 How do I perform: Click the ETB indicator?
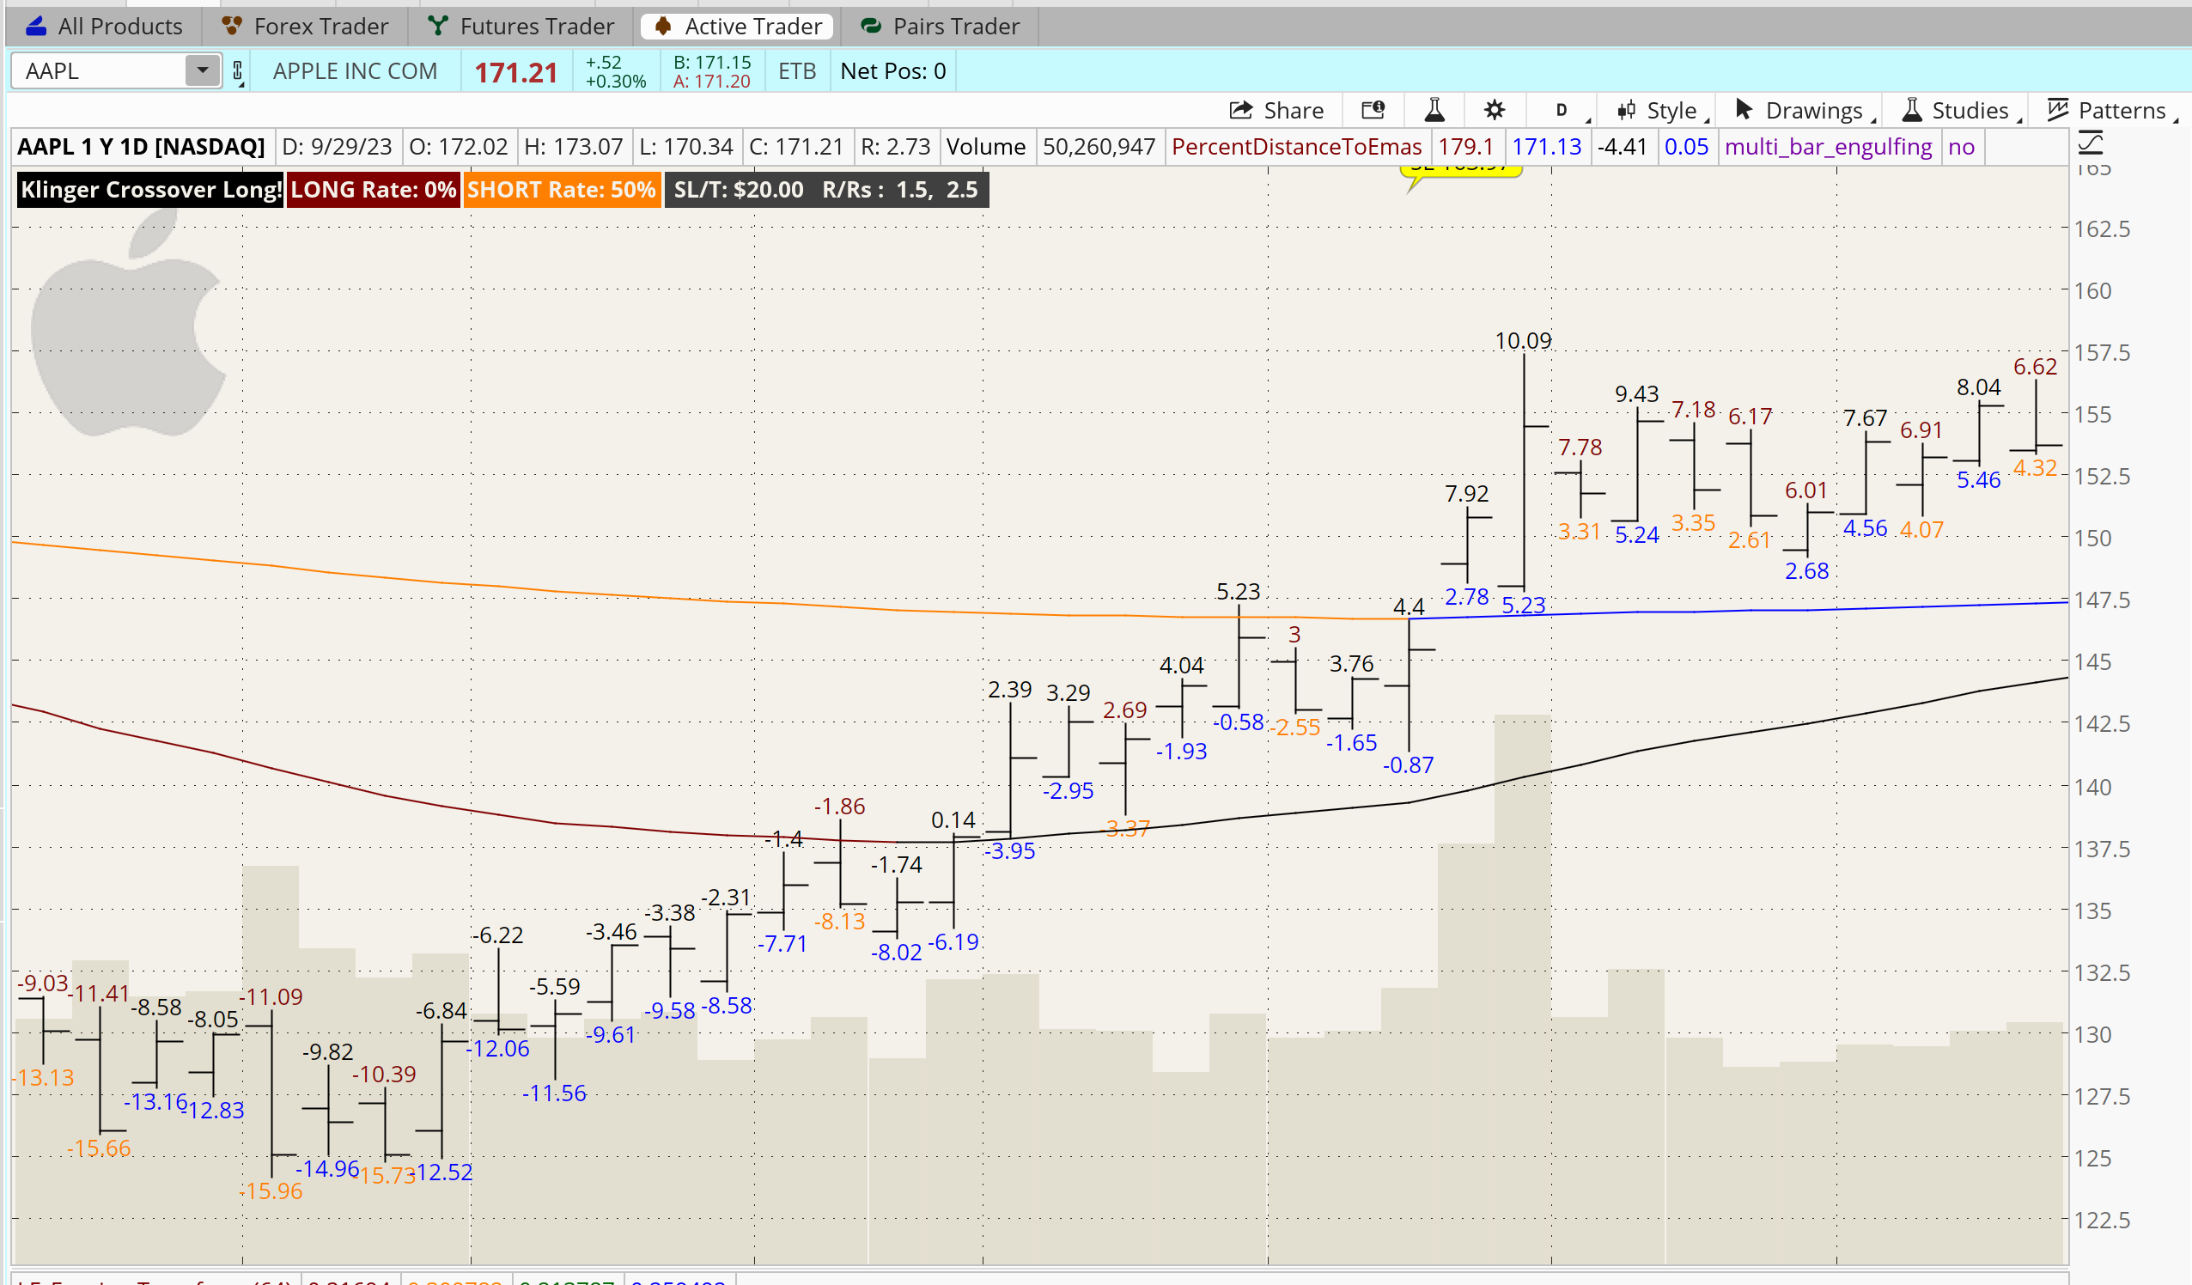pos(797,71)
